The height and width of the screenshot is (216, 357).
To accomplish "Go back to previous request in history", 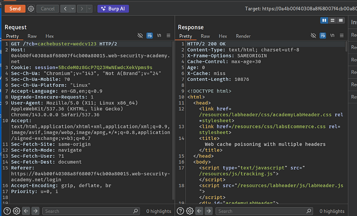I will (65, 9).
